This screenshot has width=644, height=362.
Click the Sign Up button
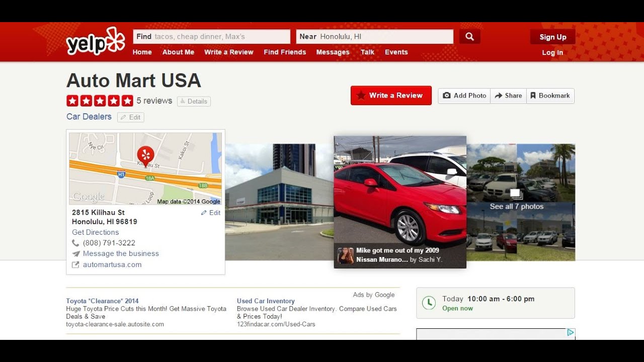coord(553,37)
